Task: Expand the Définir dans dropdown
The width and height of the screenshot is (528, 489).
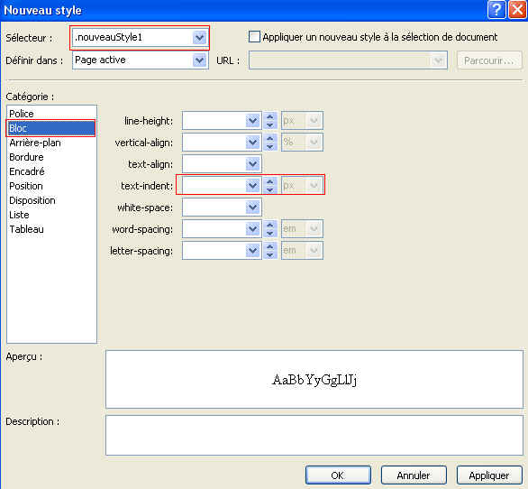Action: pos(200,60)
